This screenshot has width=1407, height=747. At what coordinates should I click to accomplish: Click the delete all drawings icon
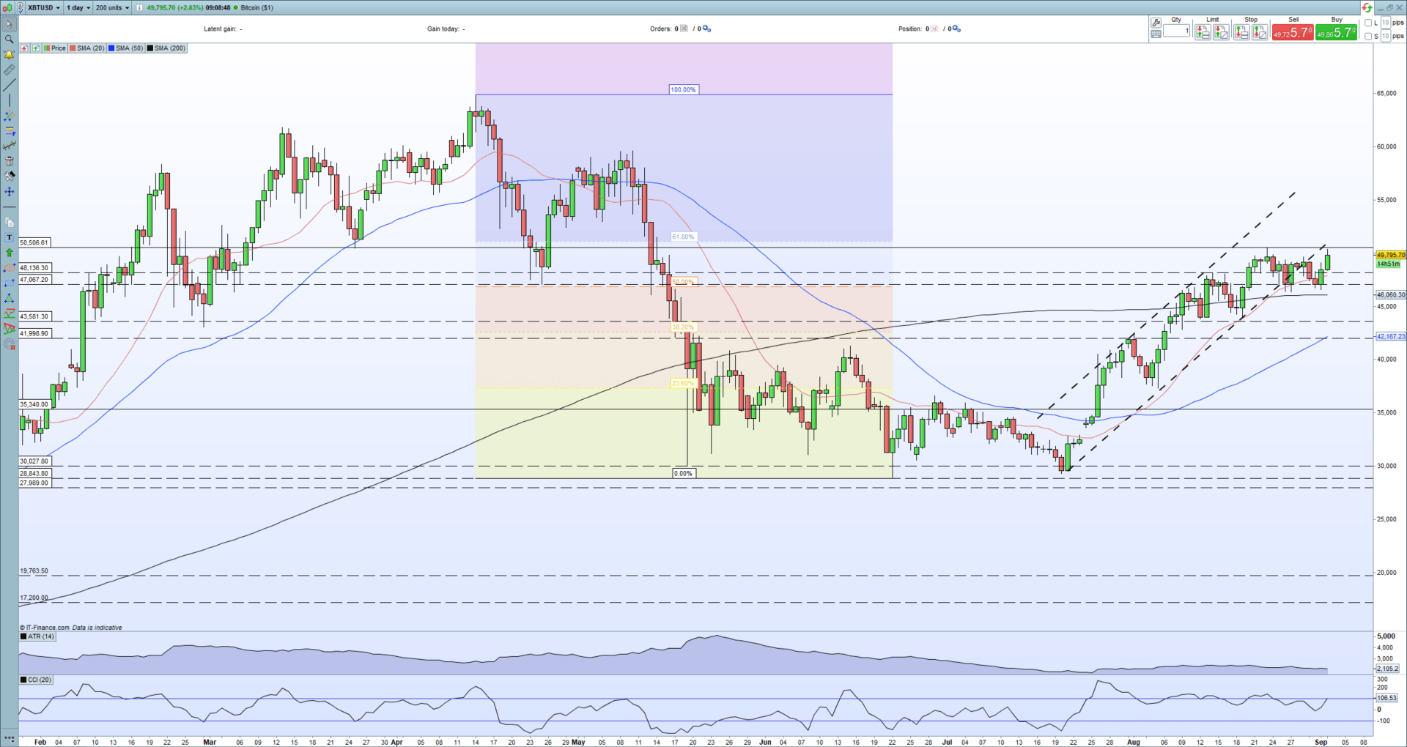coord(9,344)
